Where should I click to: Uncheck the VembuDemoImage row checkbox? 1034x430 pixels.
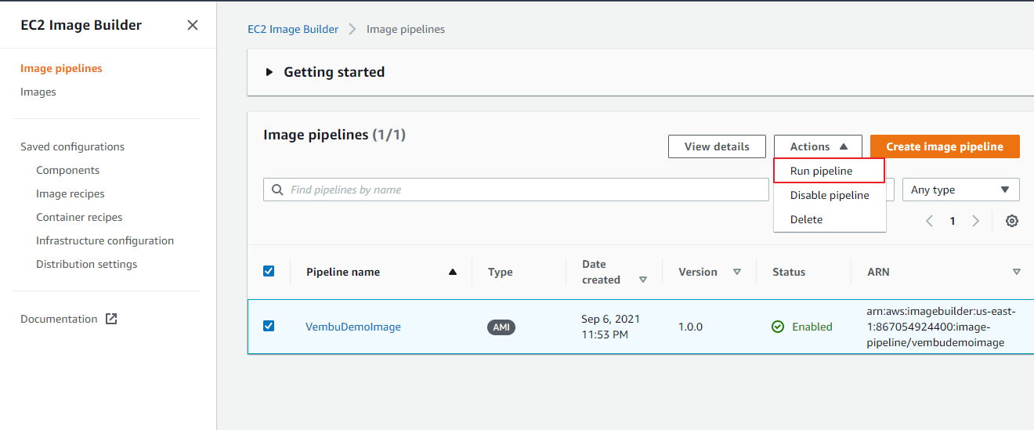point(269,326)
